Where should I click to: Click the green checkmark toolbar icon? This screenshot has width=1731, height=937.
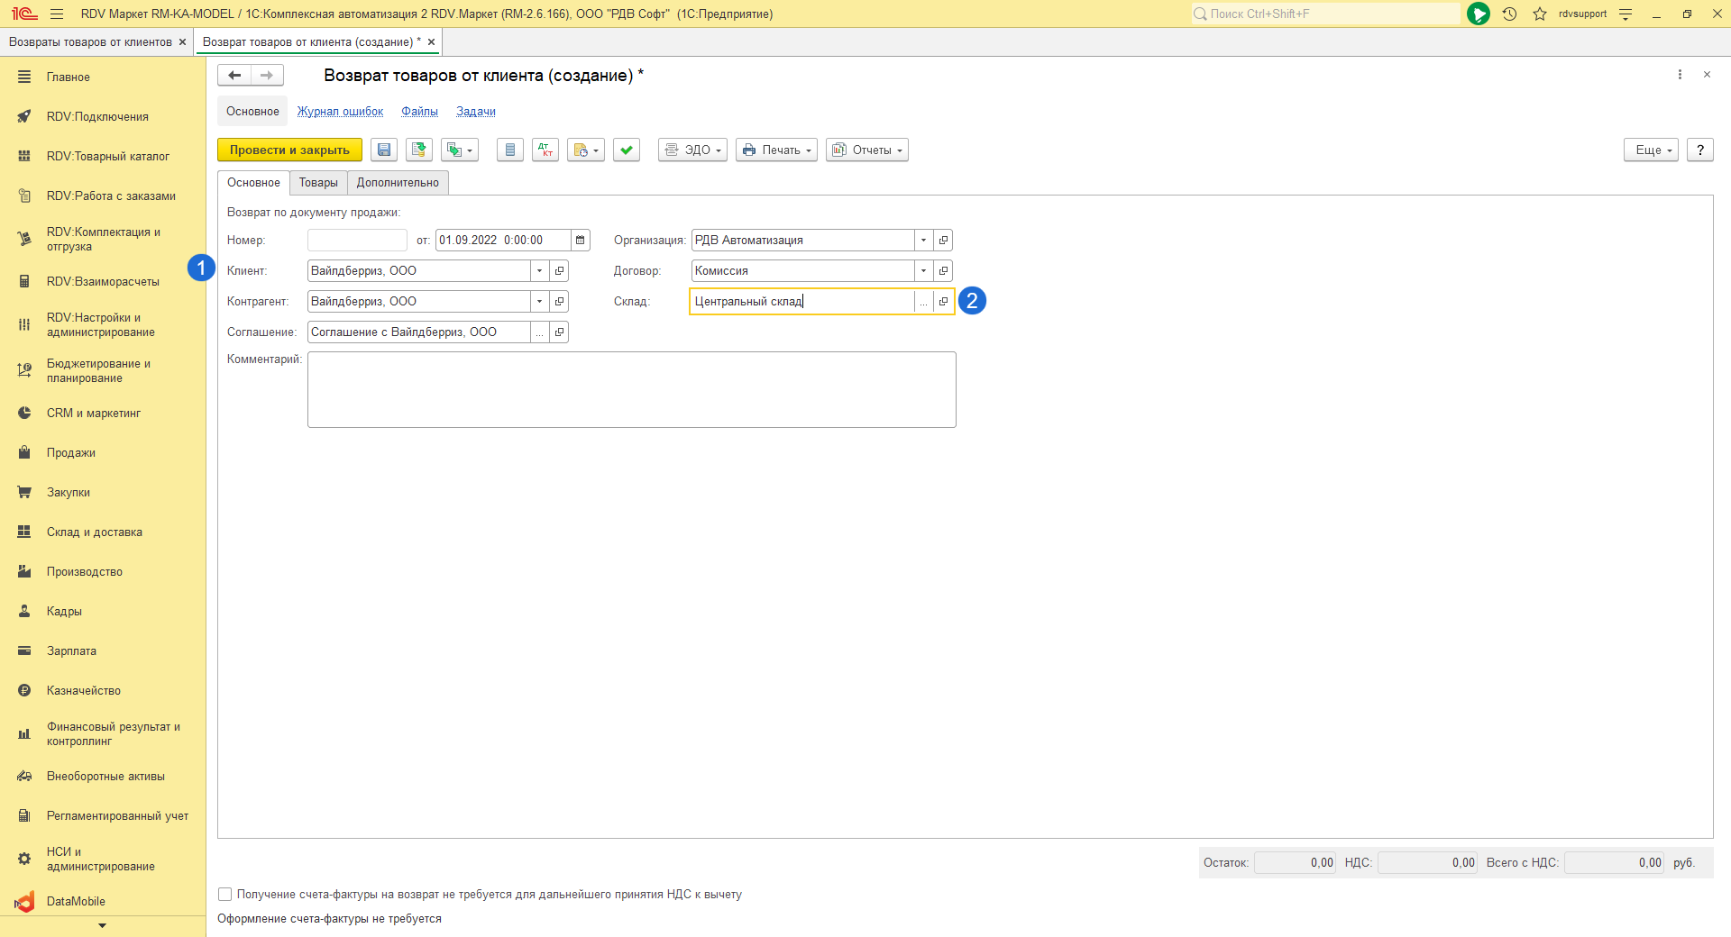627,150
